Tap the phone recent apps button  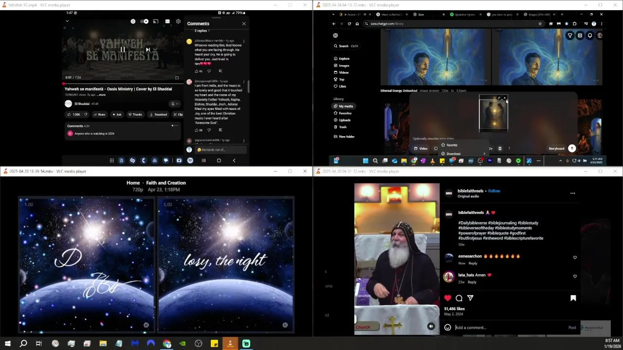(203, 160)
